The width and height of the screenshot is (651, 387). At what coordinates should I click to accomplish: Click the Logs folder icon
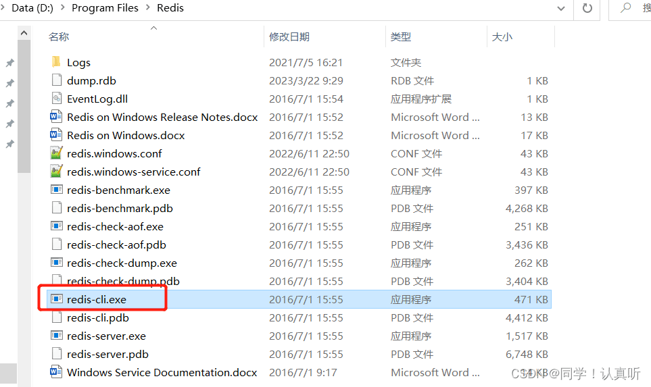56,62
